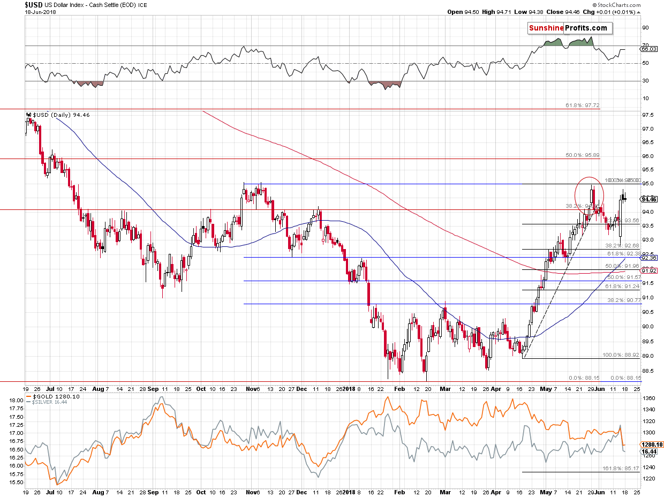The width and height of the screenshot is (664, 497).
Task: Click the '161.8%: 85.17' extension label
Action: click(622, 468)
